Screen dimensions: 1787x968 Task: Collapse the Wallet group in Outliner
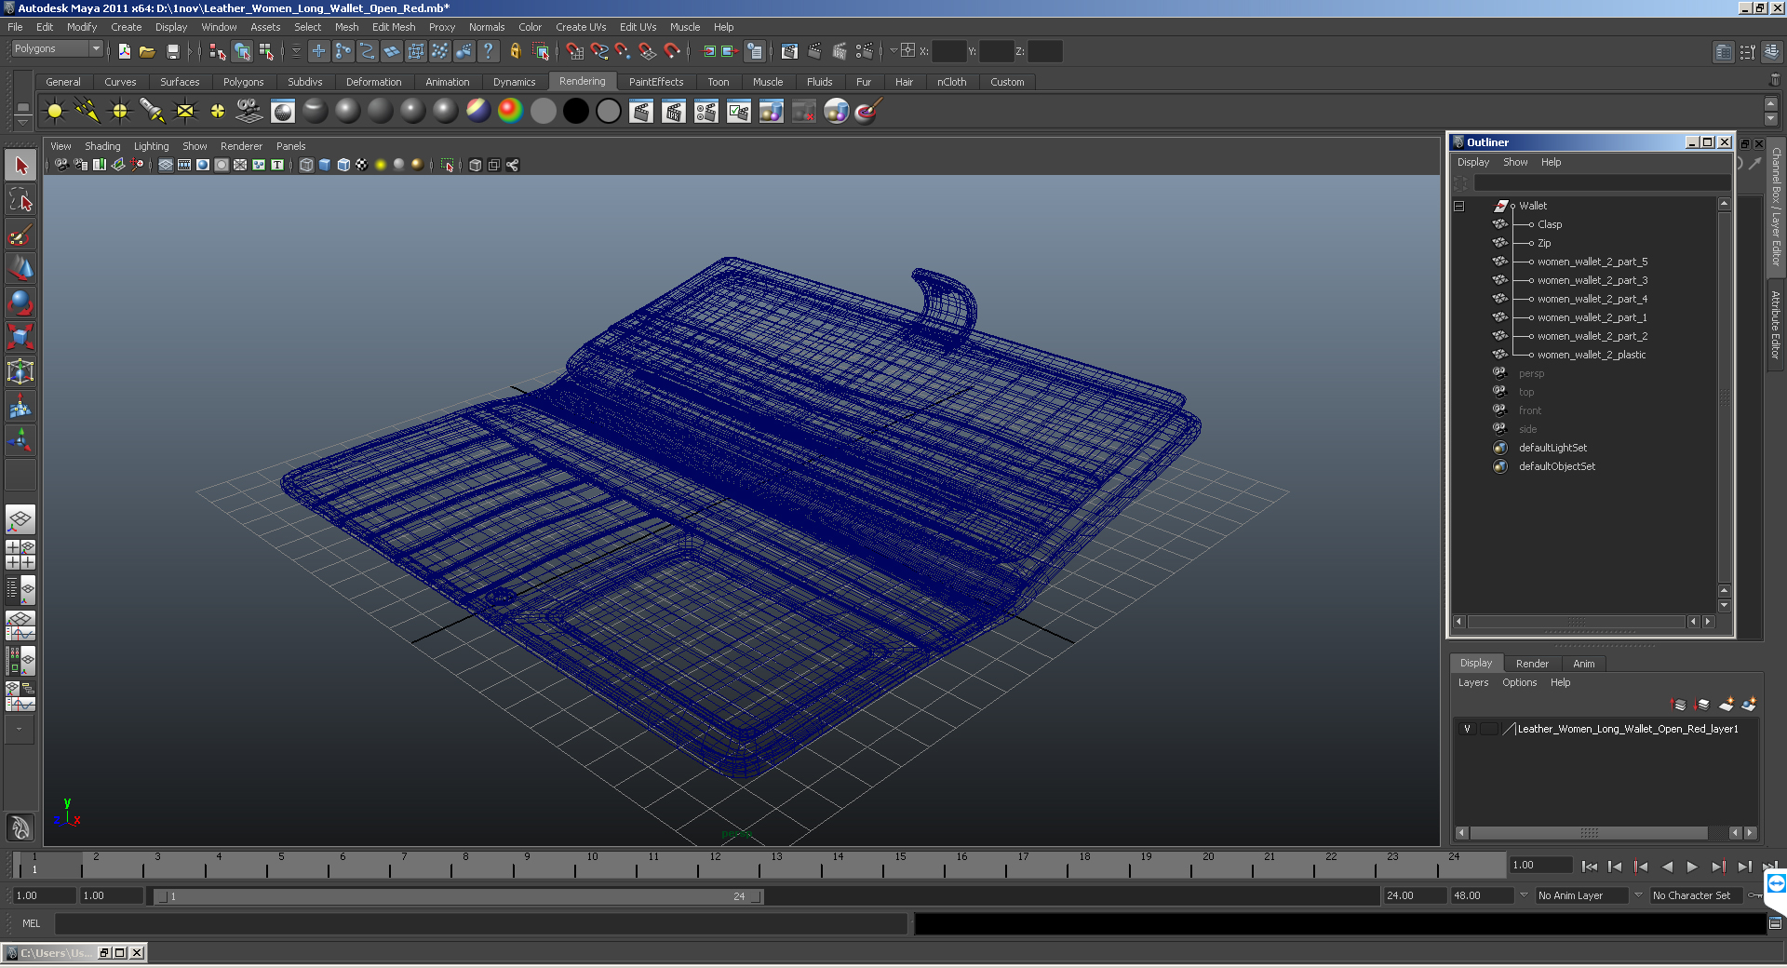coord(1459,206)
